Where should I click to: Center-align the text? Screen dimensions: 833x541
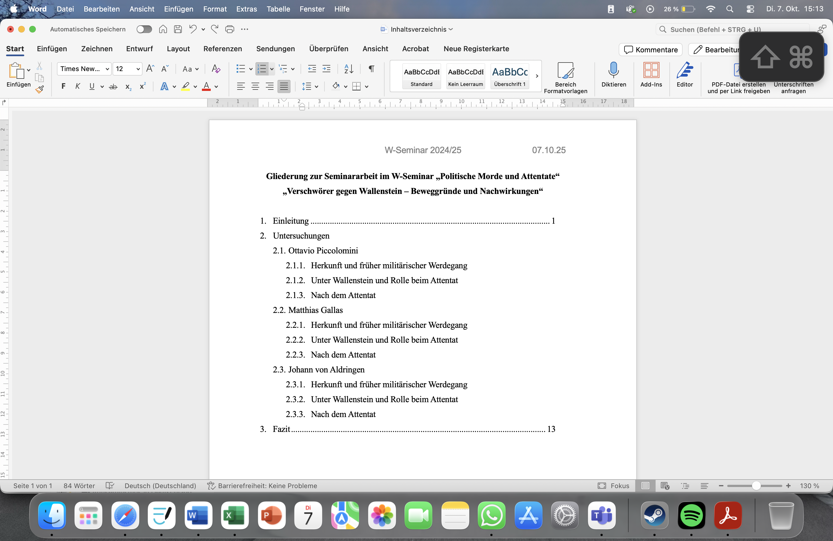255,86
